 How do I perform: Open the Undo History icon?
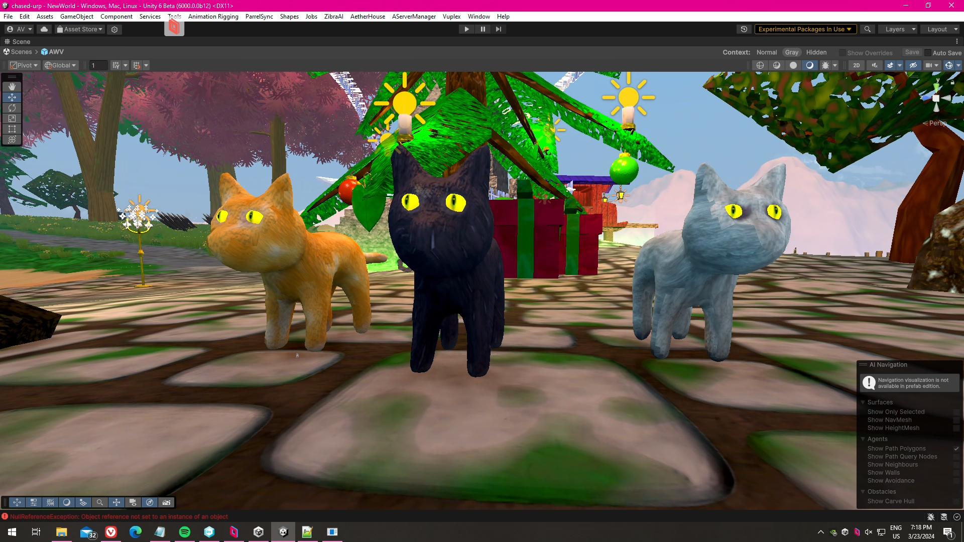744,29
